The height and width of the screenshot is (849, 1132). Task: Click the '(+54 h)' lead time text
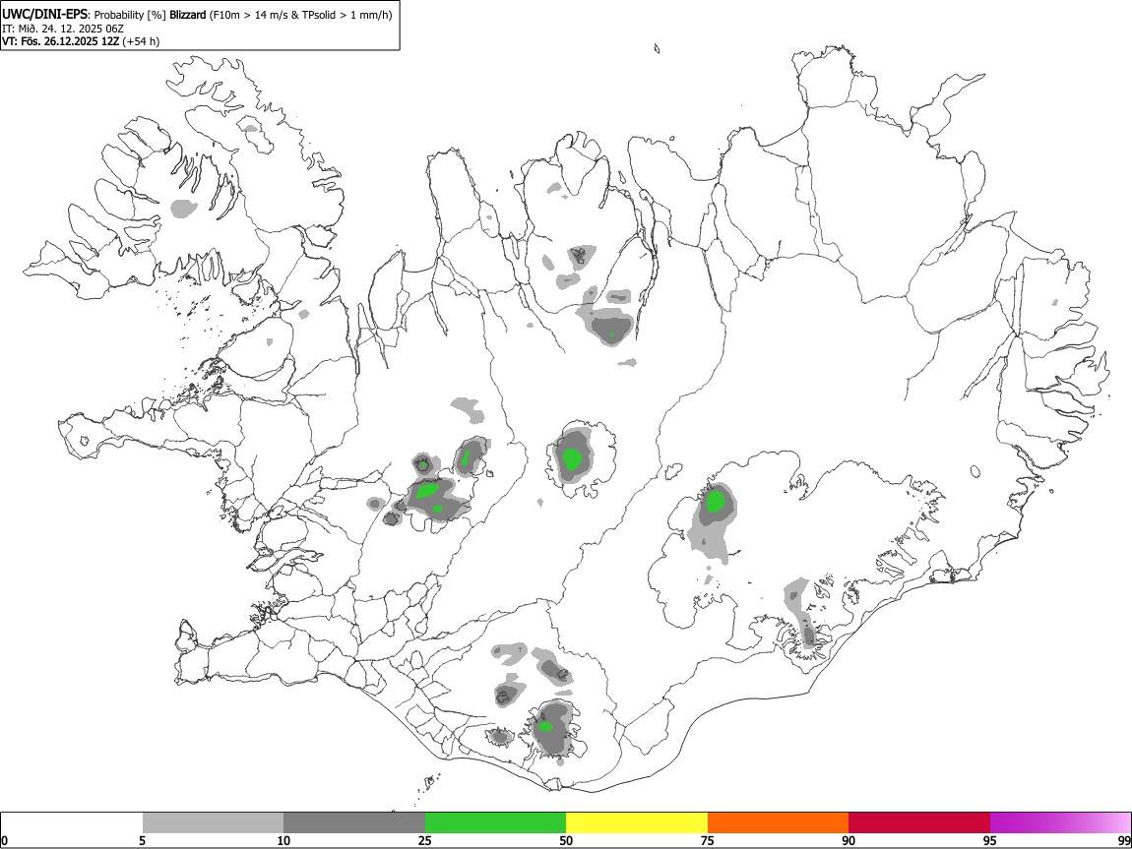coord(141,41)
